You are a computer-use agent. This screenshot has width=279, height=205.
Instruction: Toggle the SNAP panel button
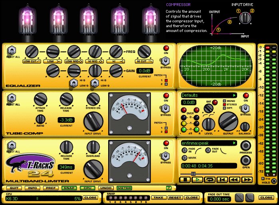coord(69,188)
